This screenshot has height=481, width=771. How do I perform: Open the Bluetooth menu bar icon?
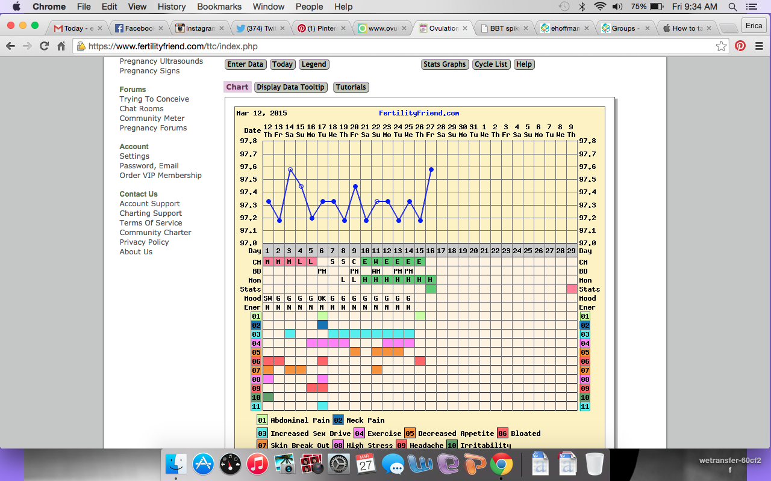(582, 7)
